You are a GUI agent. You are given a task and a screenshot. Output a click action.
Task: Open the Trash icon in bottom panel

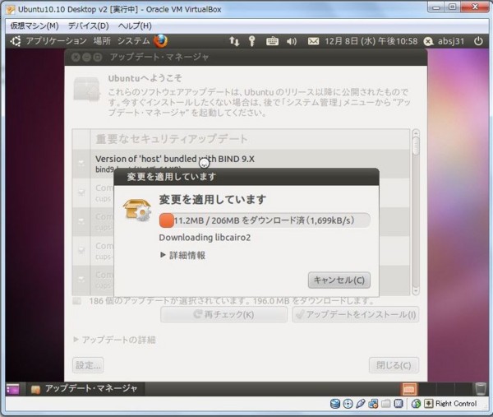coord(481,389)
